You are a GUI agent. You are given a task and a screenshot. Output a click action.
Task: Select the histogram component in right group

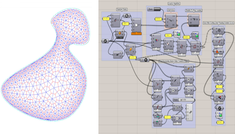point(216,51)
